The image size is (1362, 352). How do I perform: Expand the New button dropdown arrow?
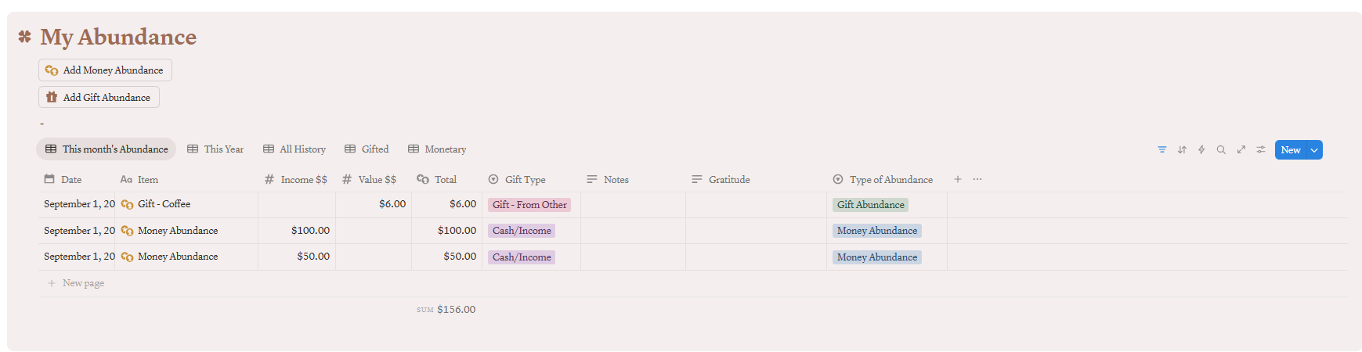[1314, 150]
